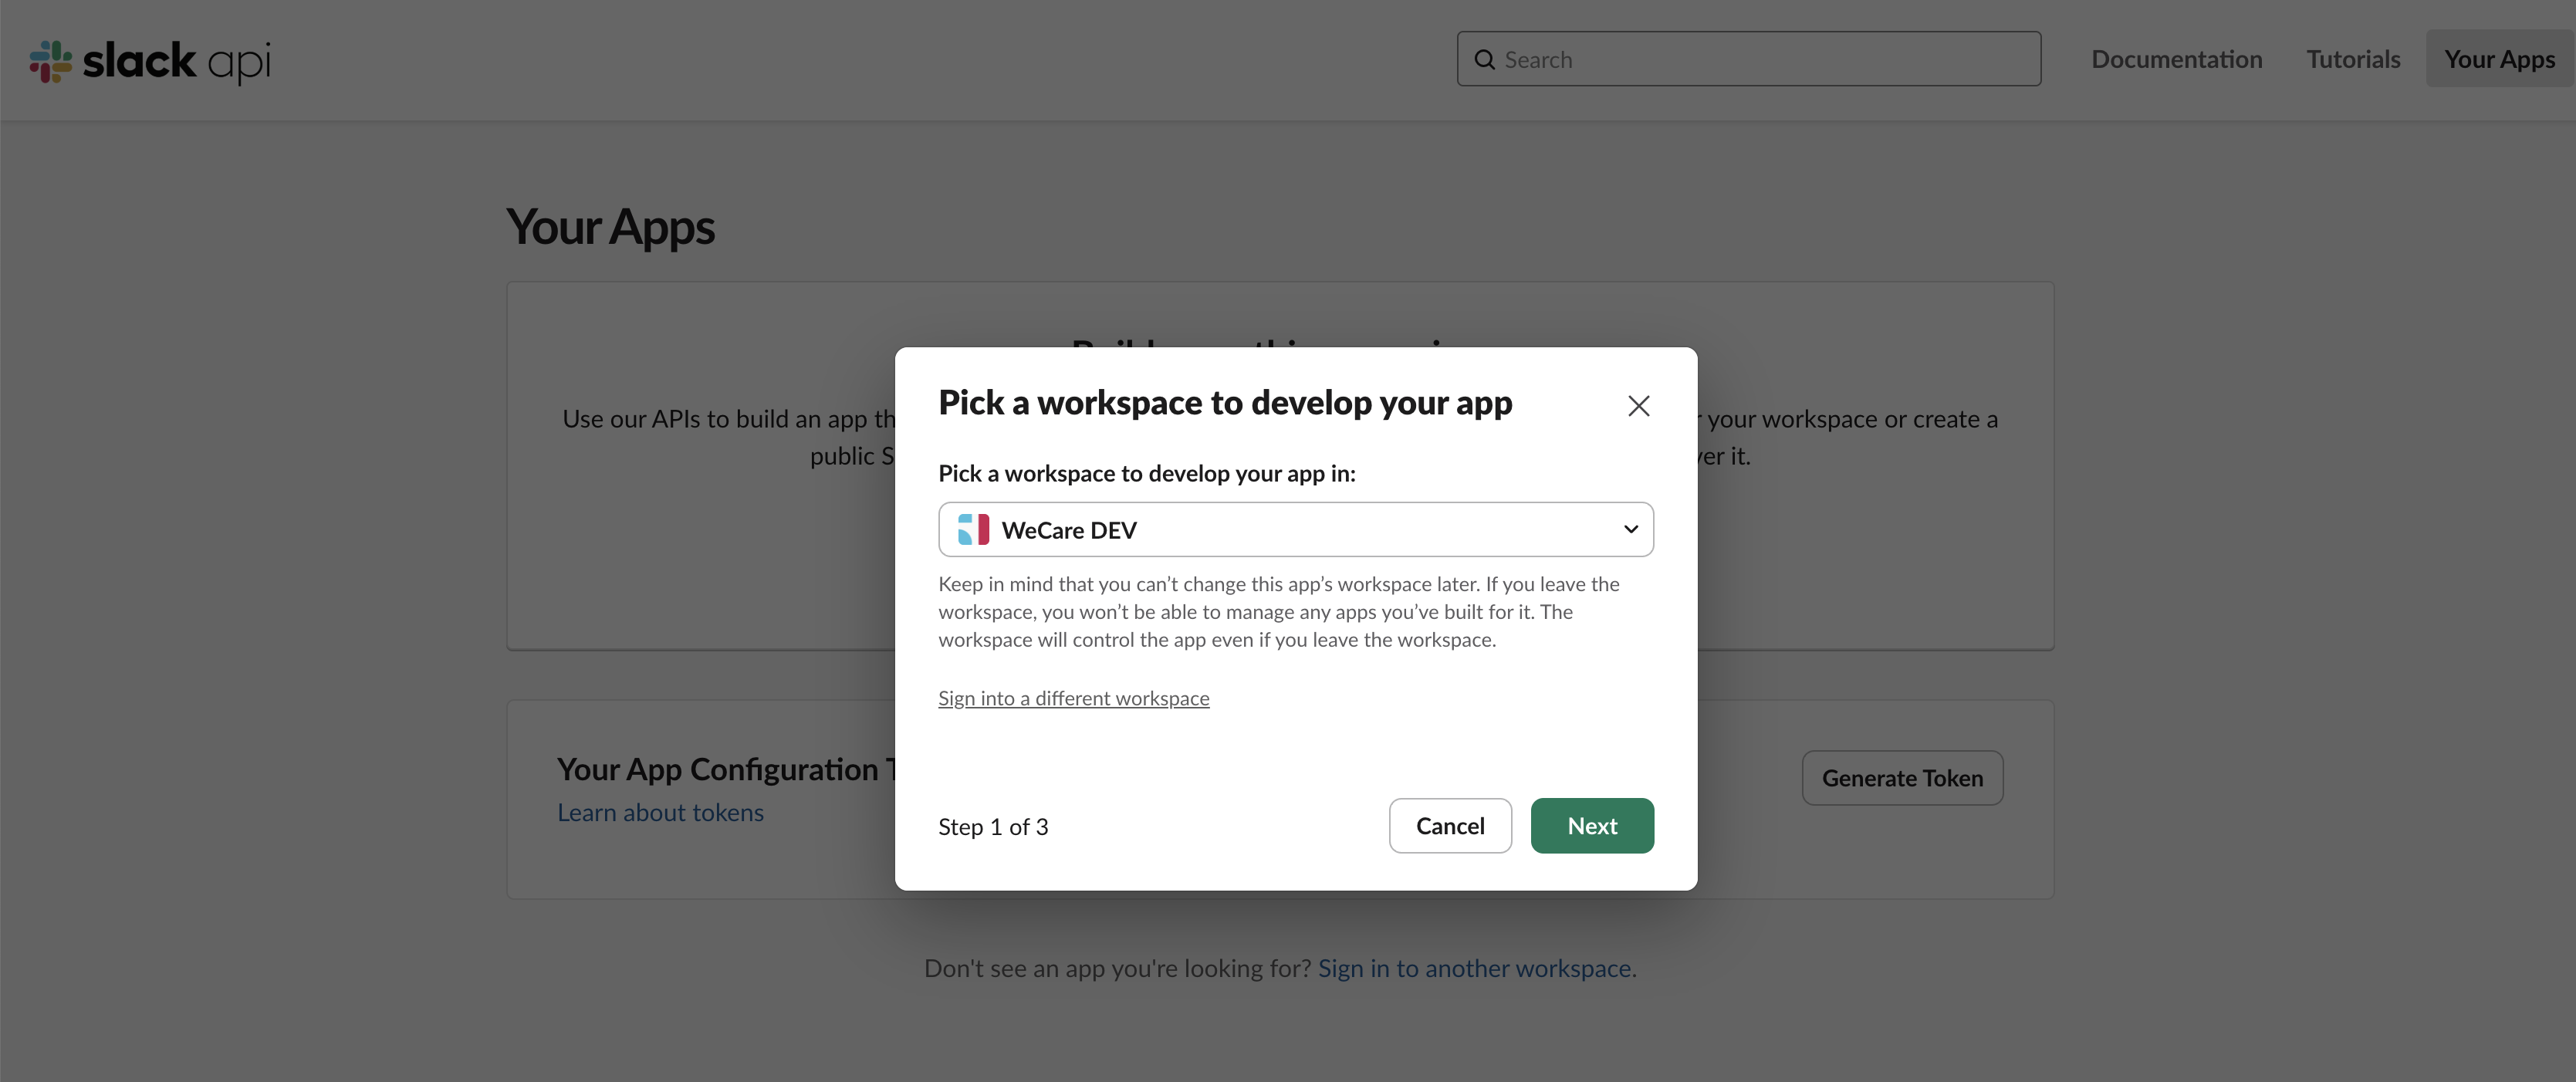The width and height of the screenshot is (2576, 1082).
Task: Cancel the workspace selection dialog
Action: [x=1449, y=826]
